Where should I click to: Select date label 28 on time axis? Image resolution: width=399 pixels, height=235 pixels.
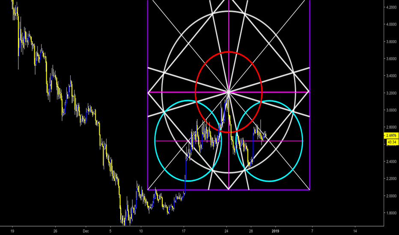tap(251, 231)
